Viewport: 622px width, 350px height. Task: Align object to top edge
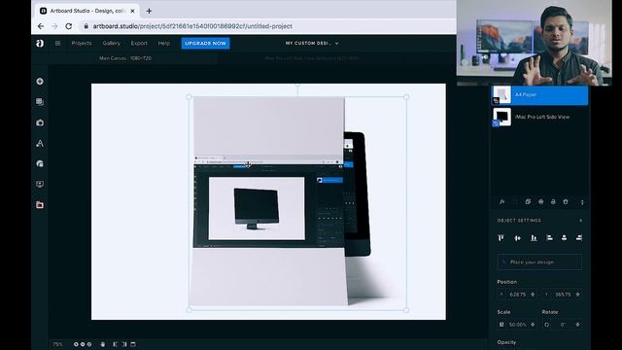(501, 237)
